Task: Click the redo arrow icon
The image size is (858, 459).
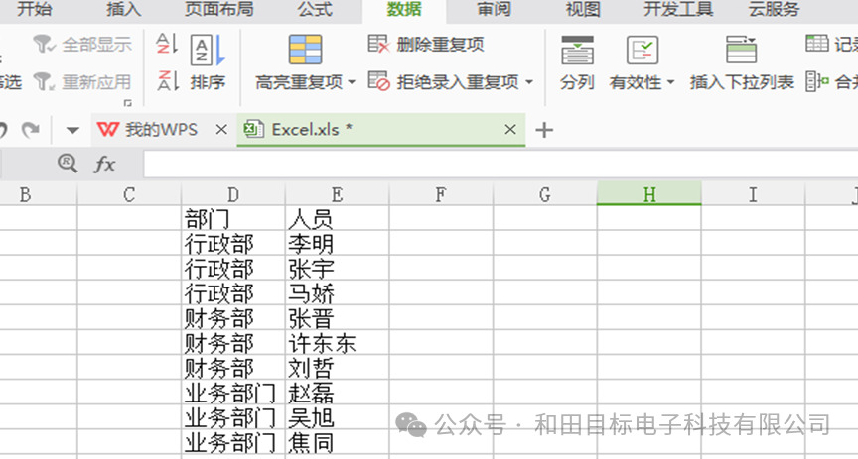Action: click(x=30, y=130)
